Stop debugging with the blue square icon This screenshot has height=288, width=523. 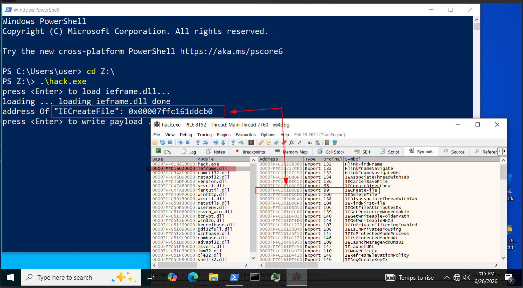click(170, 142)
